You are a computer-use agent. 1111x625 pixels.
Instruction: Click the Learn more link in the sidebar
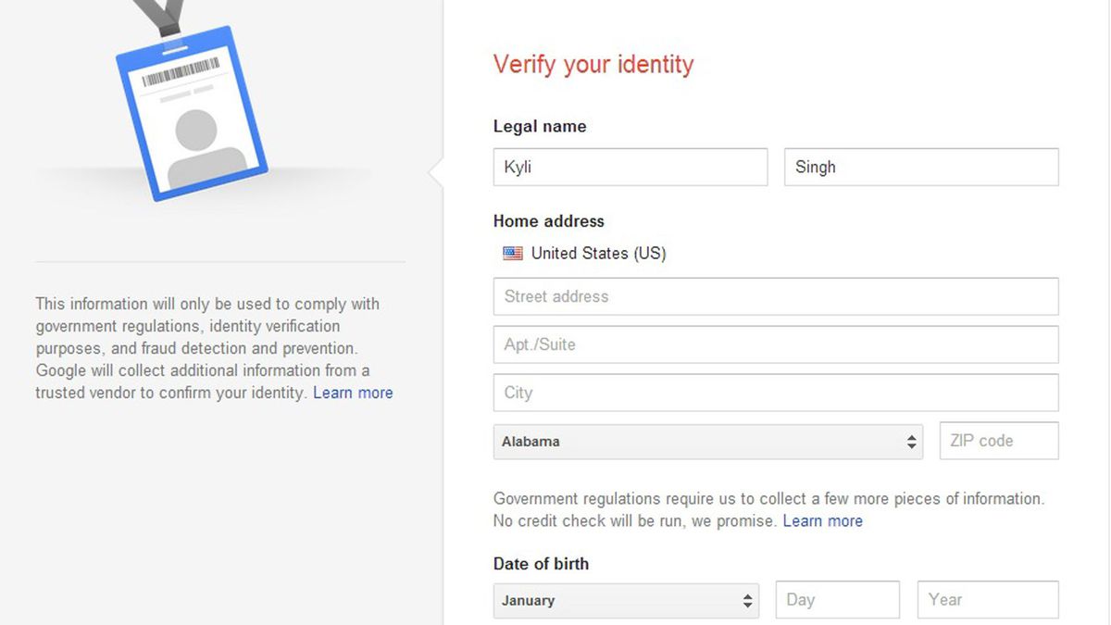[353, 393]
